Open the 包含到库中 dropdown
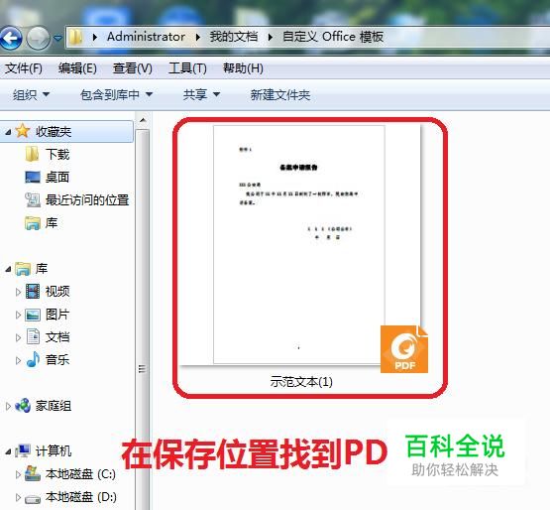Screen dimensions: 550x510 (117, 95)
